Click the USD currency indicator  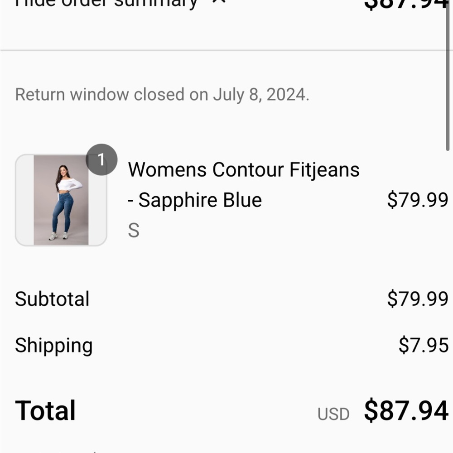click(334, 413)
